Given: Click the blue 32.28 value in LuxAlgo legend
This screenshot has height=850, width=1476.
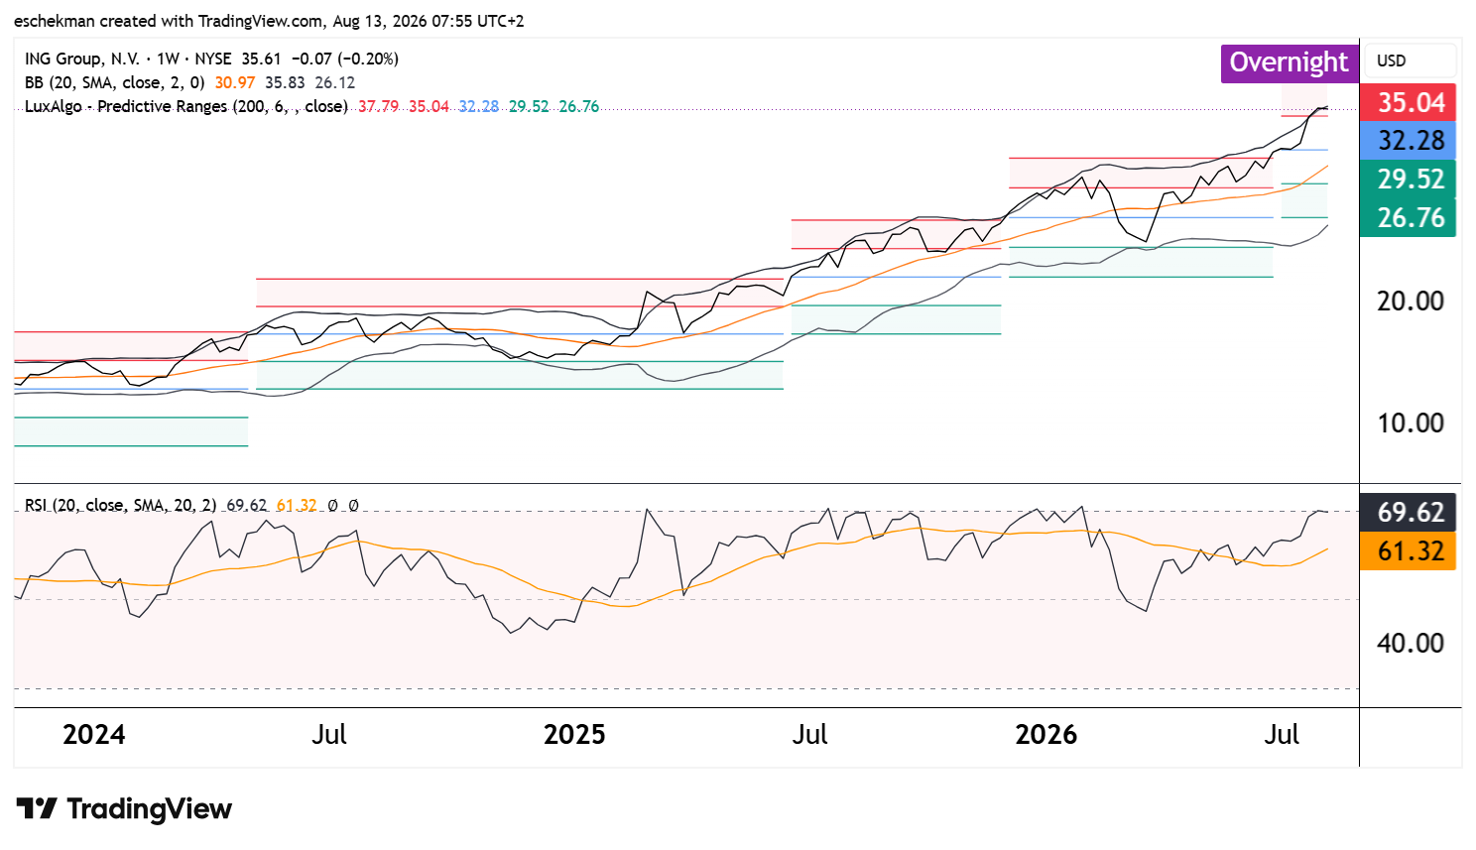Looking at the screenshot, I should 479,107.
